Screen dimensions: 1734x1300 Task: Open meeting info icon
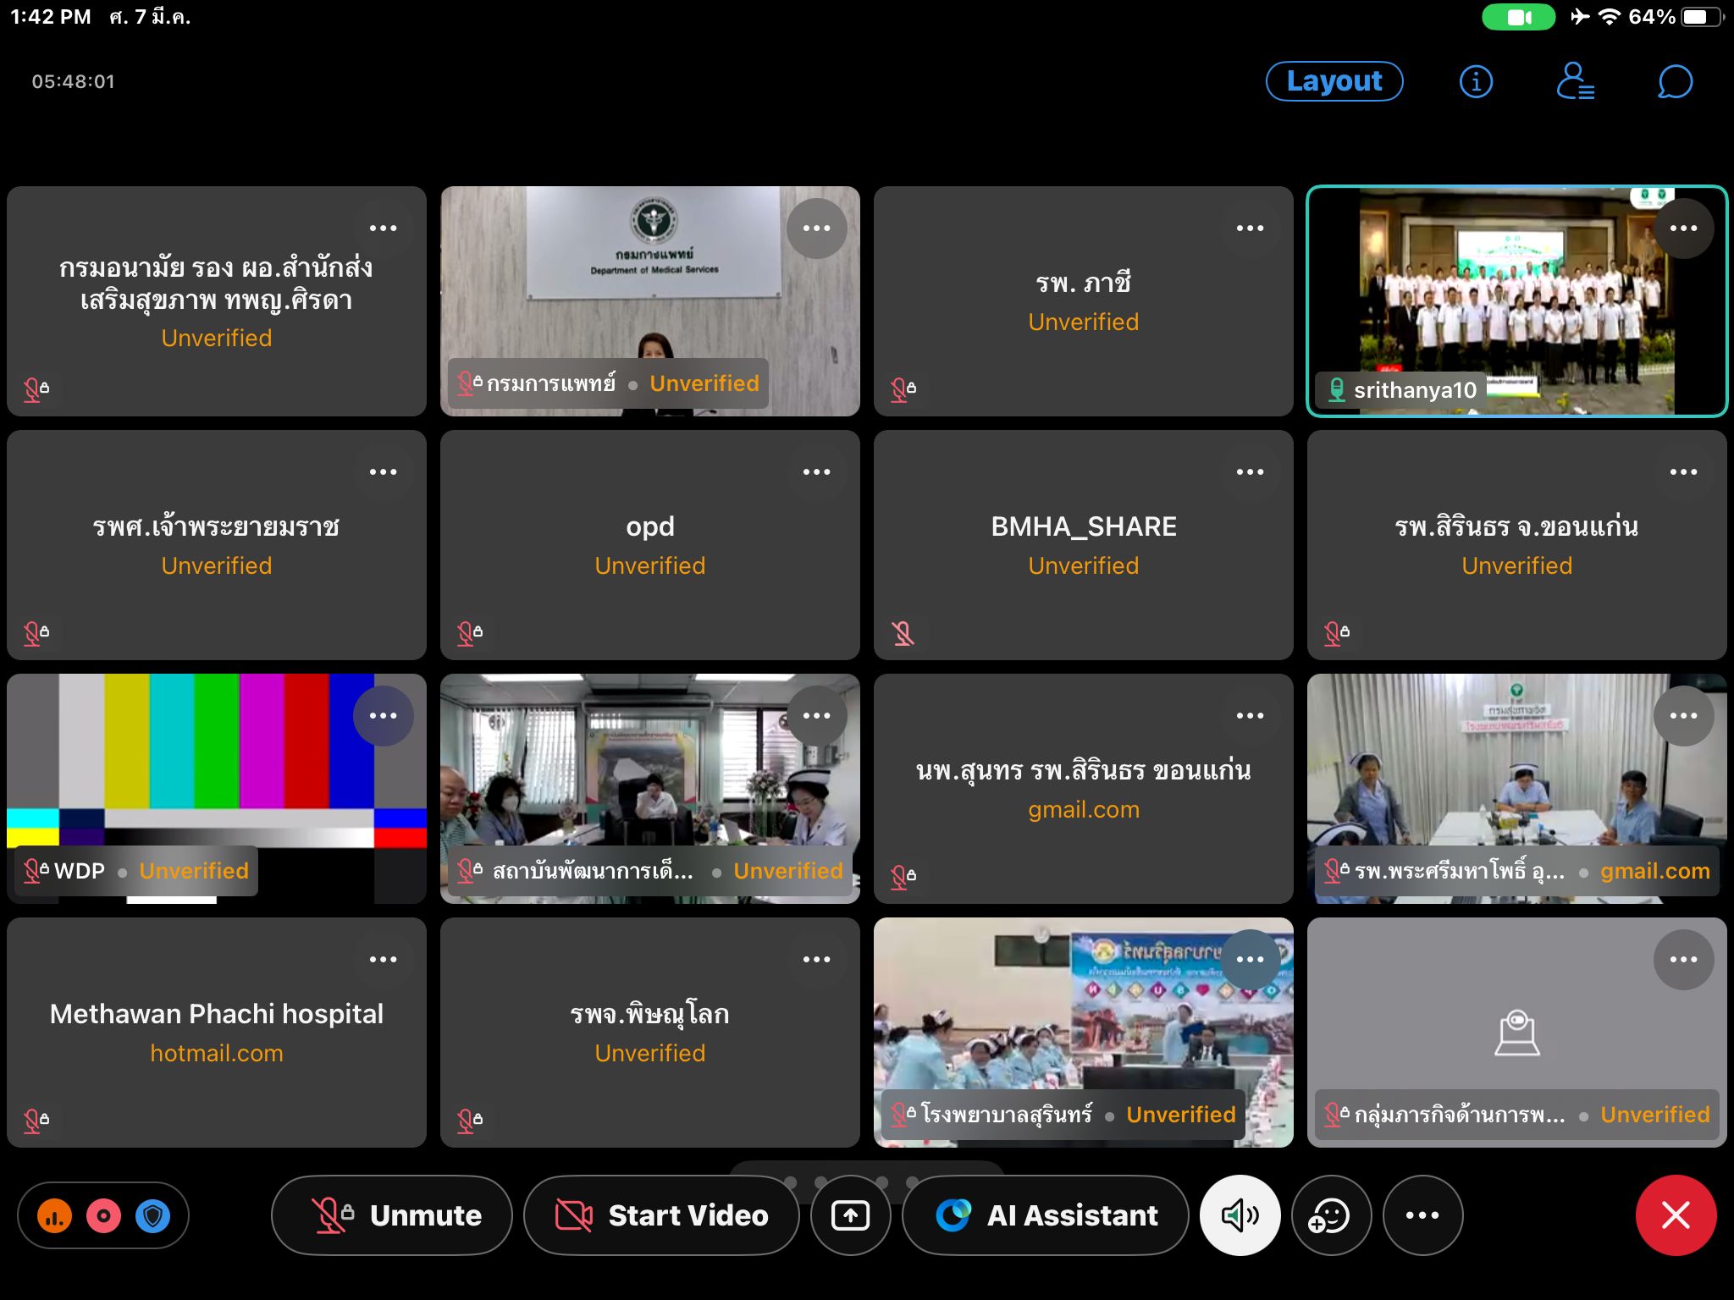[x=1476, y=82]
